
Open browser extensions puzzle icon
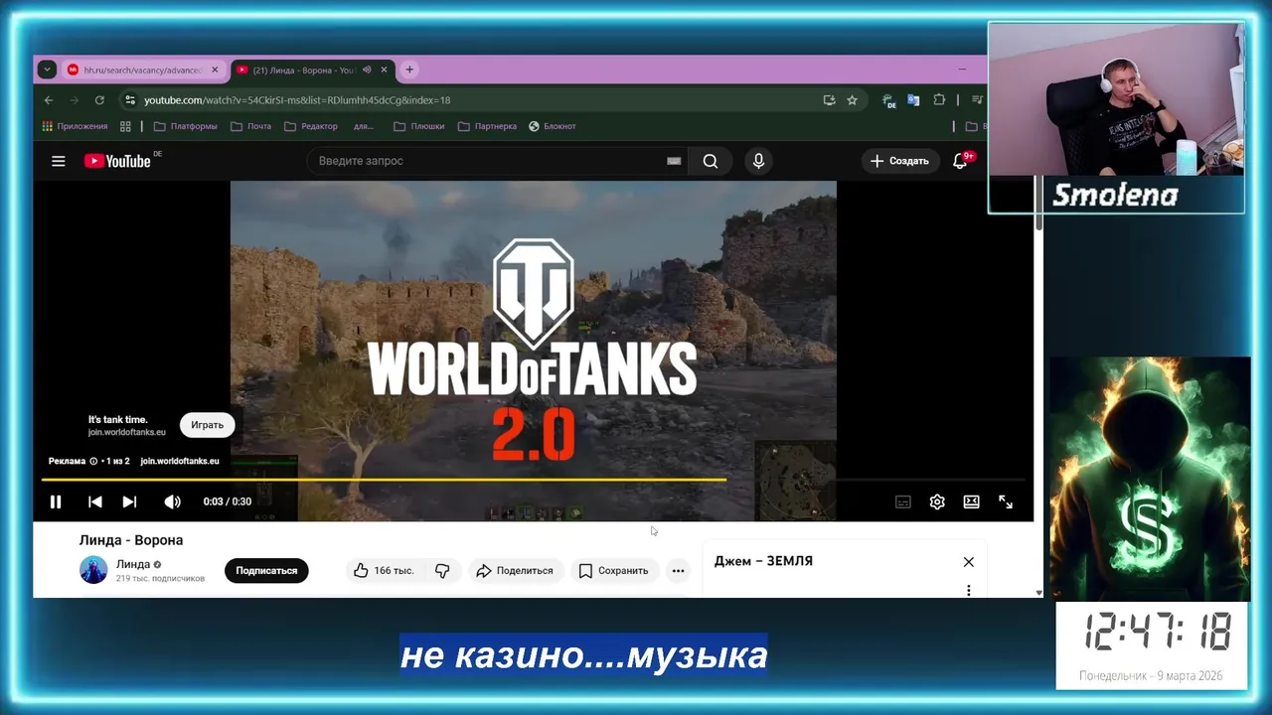[x=939, y=100]
